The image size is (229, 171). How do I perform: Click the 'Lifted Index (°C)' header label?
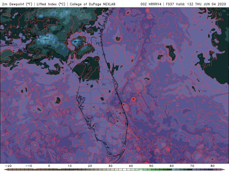(x=51, y=4)
